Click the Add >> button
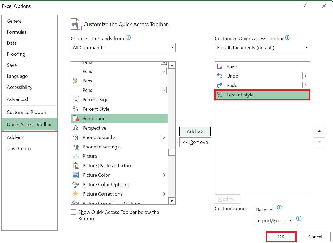 [195, 131]
